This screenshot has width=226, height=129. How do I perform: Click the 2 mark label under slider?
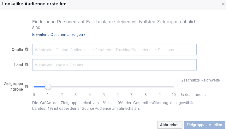tap(62, 95)
